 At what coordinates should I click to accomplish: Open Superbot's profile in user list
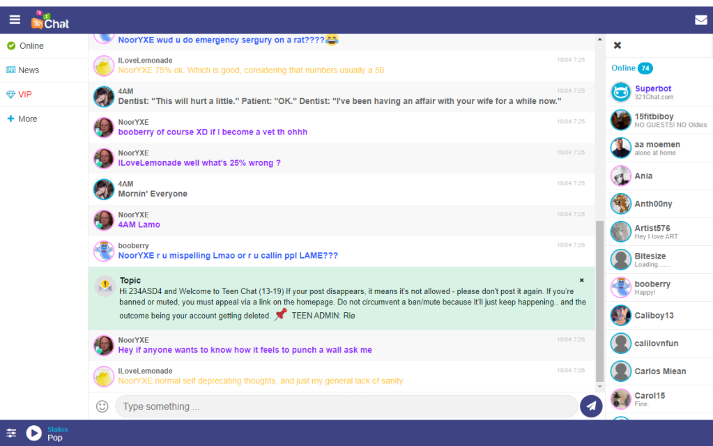tap(659, 92)
